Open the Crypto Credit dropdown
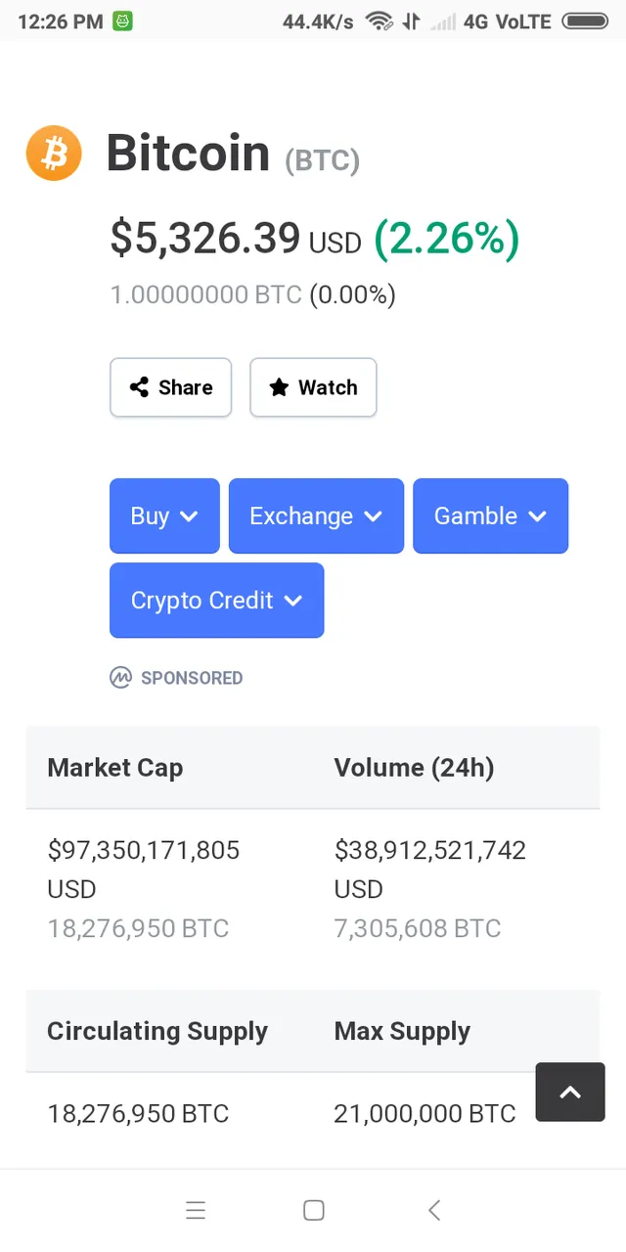 [216, 600]
